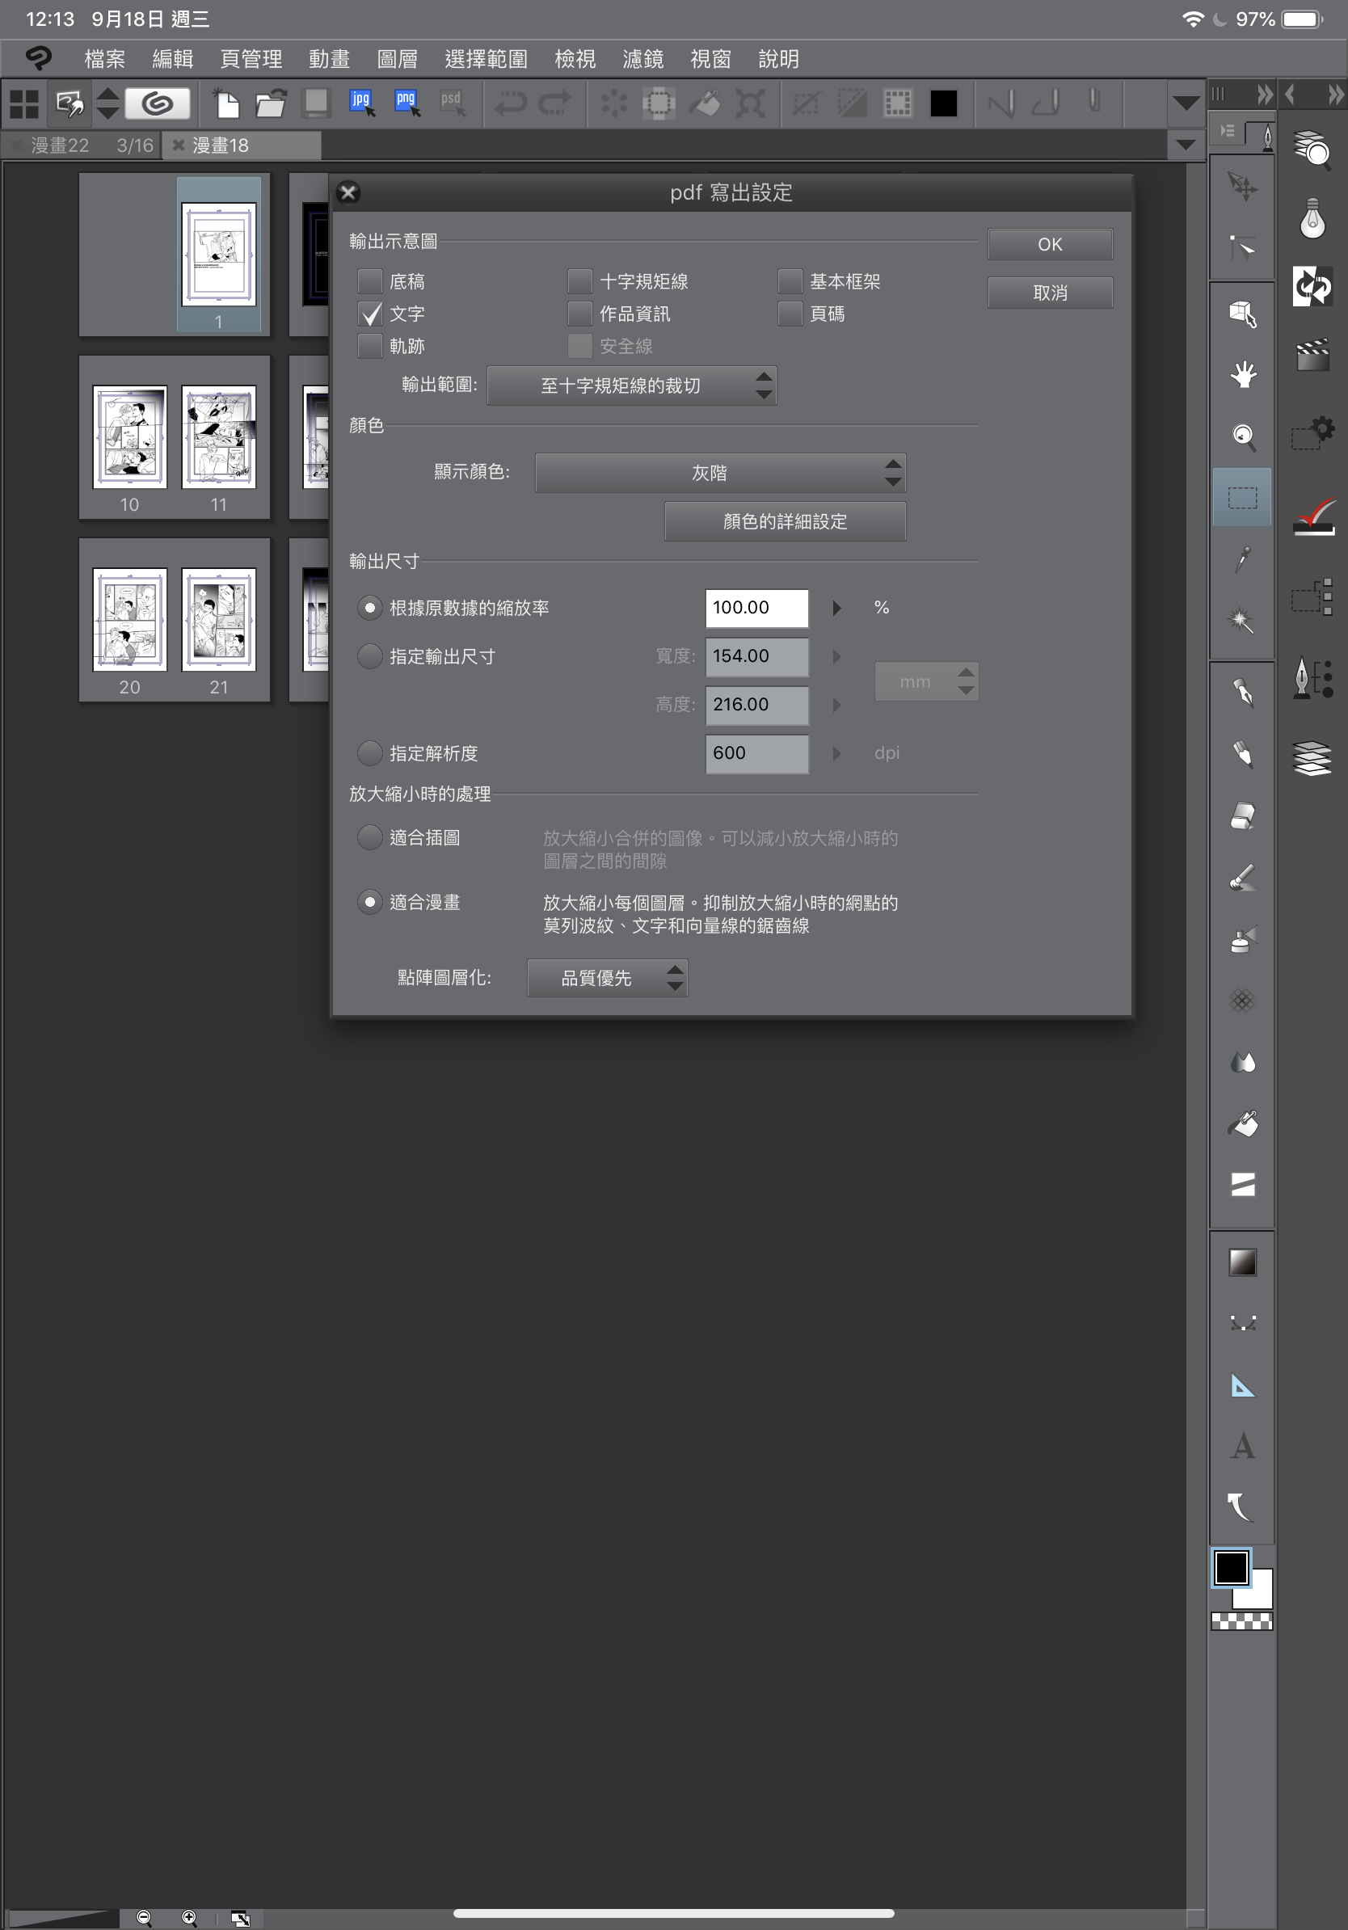The image size is (1348, 1930).
Task: Open the Layers stack panel icon
Action: (x=1312, y=758)
